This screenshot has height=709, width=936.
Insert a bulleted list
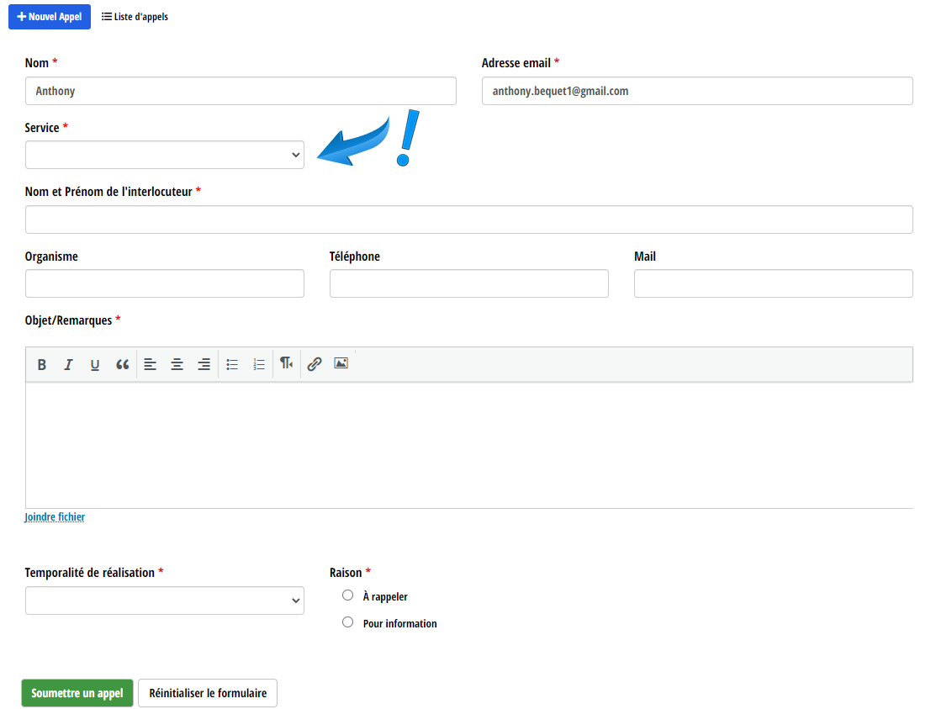(x=233, y=365)
